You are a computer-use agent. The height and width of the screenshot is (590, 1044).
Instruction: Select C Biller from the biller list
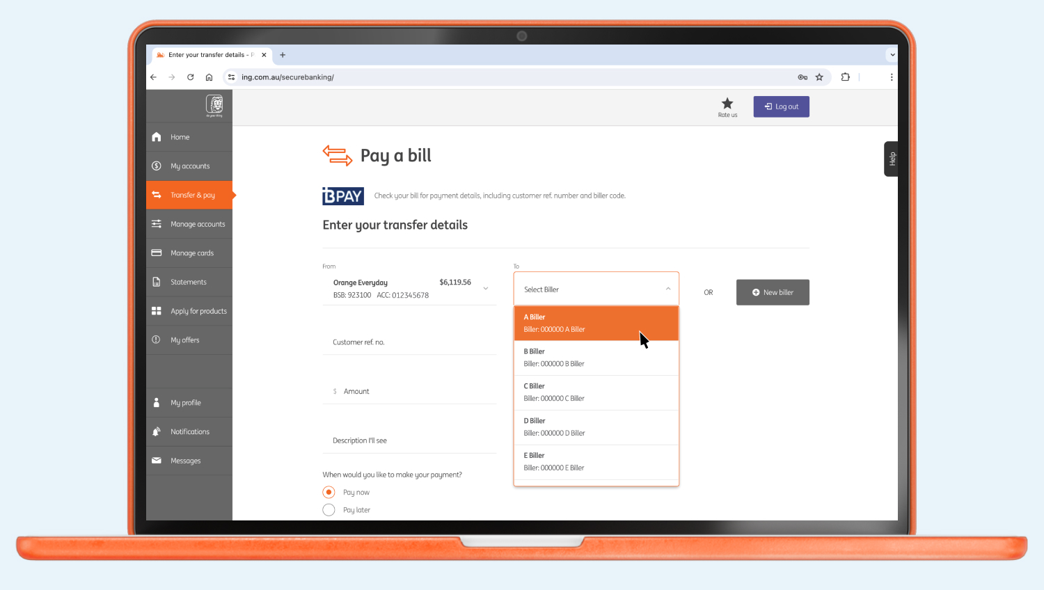[x=596, y=392]
